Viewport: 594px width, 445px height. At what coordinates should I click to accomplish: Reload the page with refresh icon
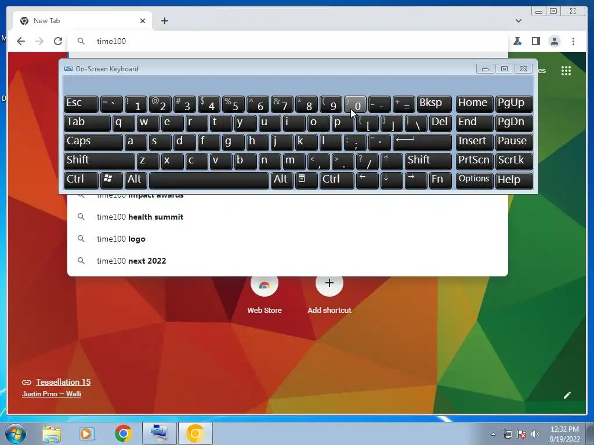(x=58, y=41)
